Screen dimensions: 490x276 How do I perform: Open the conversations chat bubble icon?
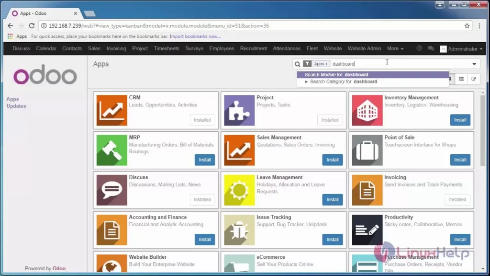431,48
